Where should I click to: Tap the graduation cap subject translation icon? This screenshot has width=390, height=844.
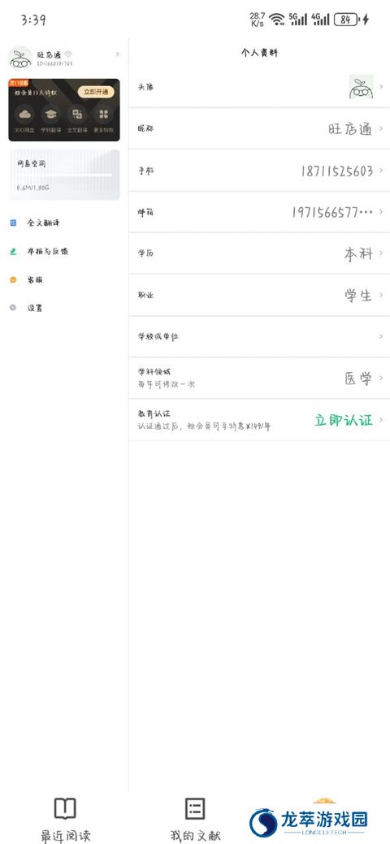(x=50, y=114)
